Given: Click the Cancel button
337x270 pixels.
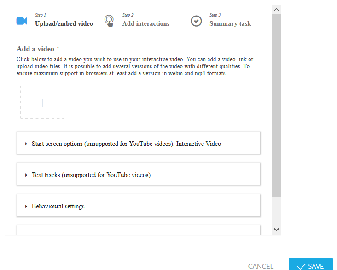Looking at the screenshot, I should coord(261,266).
